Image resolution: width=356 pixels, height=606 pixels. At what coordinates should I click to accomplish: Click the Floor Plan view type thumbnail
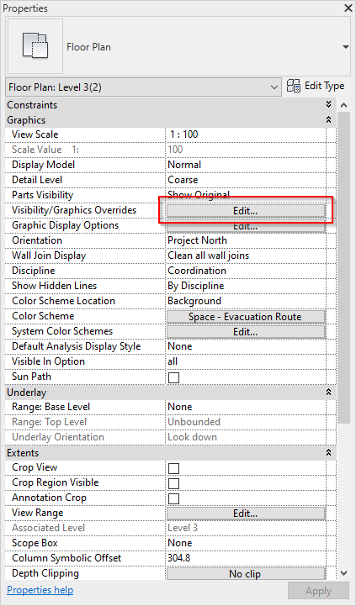[35, 46]
